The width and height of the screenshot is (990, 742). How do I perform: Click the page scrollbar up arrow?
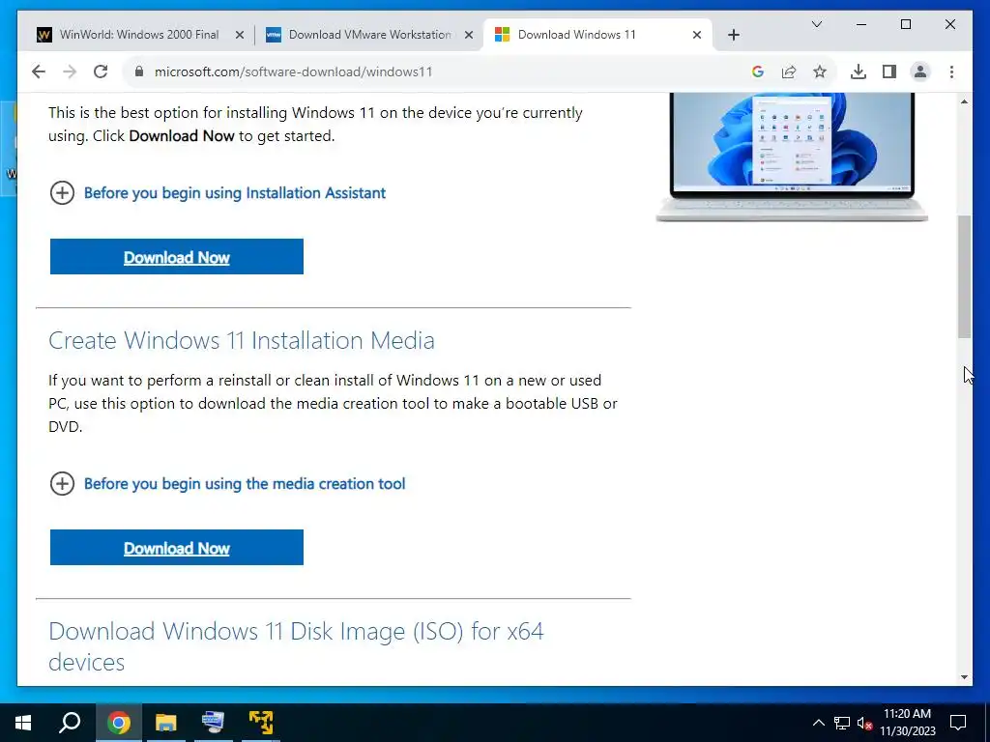[x=964, y=101]
